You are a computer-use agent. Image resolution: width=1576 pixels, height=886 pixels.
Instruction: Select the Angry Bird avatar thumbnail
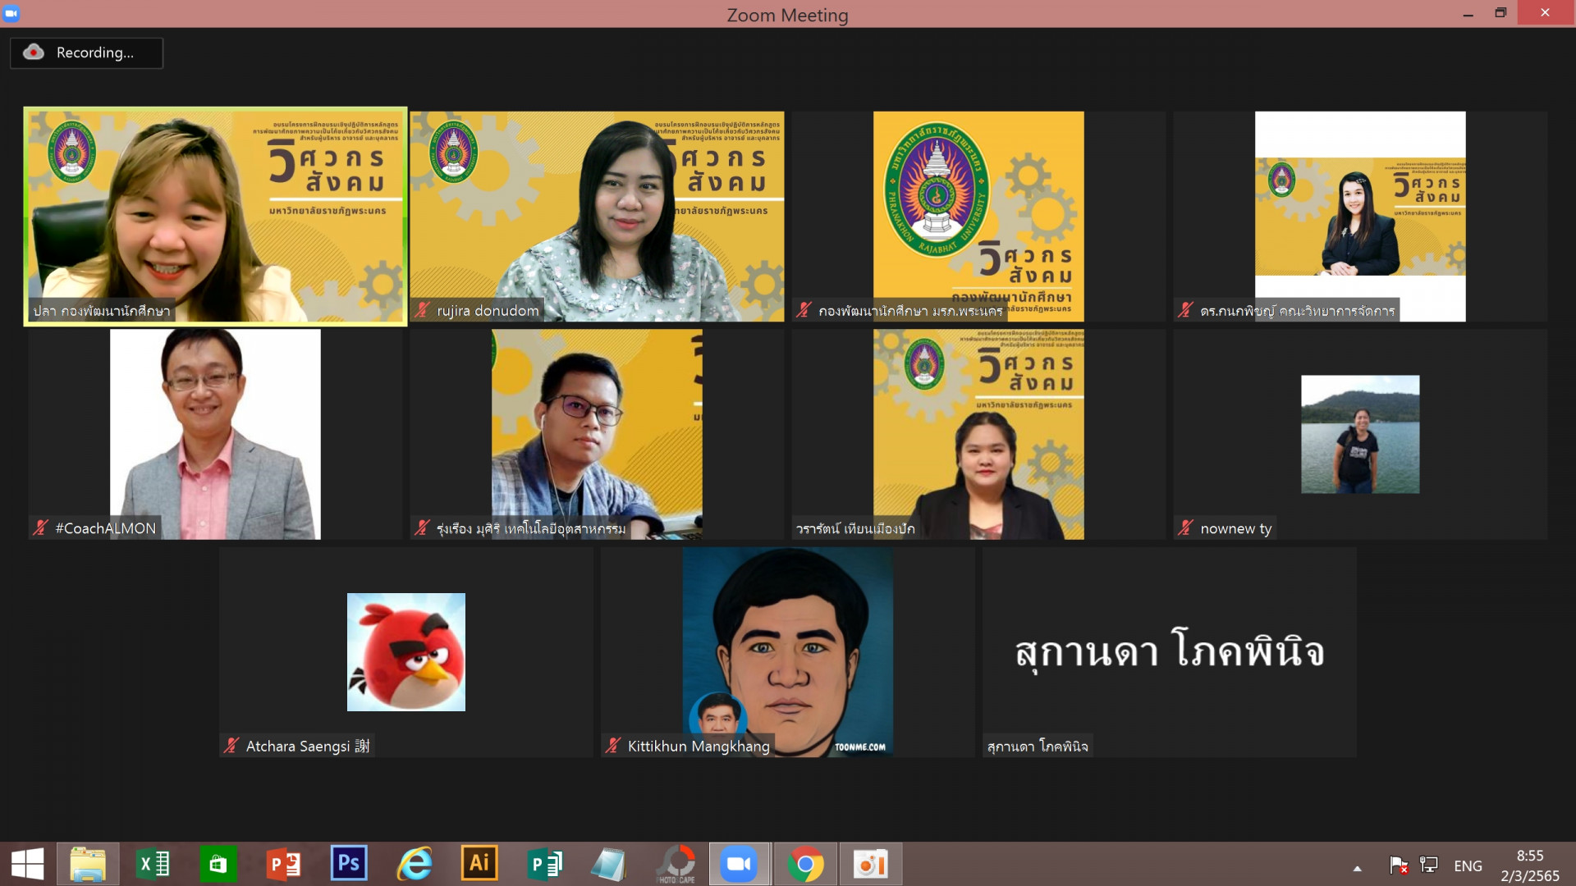point(405,652)
